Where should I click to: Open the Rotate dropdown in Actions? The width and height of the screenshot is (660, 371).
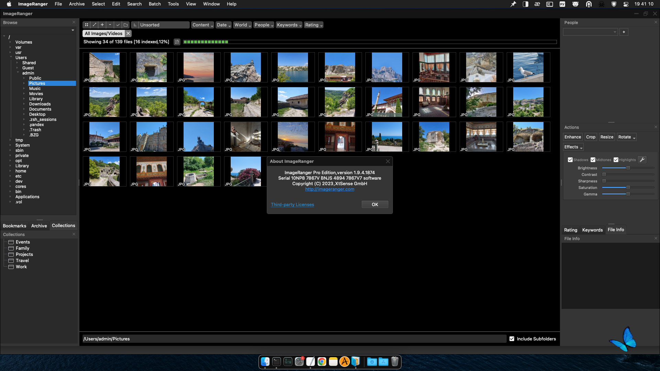click(627, 137)
